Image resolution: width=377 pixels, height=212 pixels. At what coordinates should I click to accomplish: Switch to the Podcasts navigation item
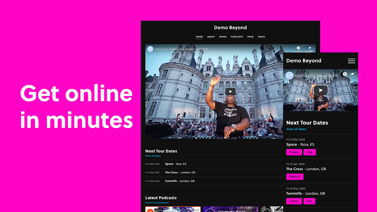click(237, 37)
